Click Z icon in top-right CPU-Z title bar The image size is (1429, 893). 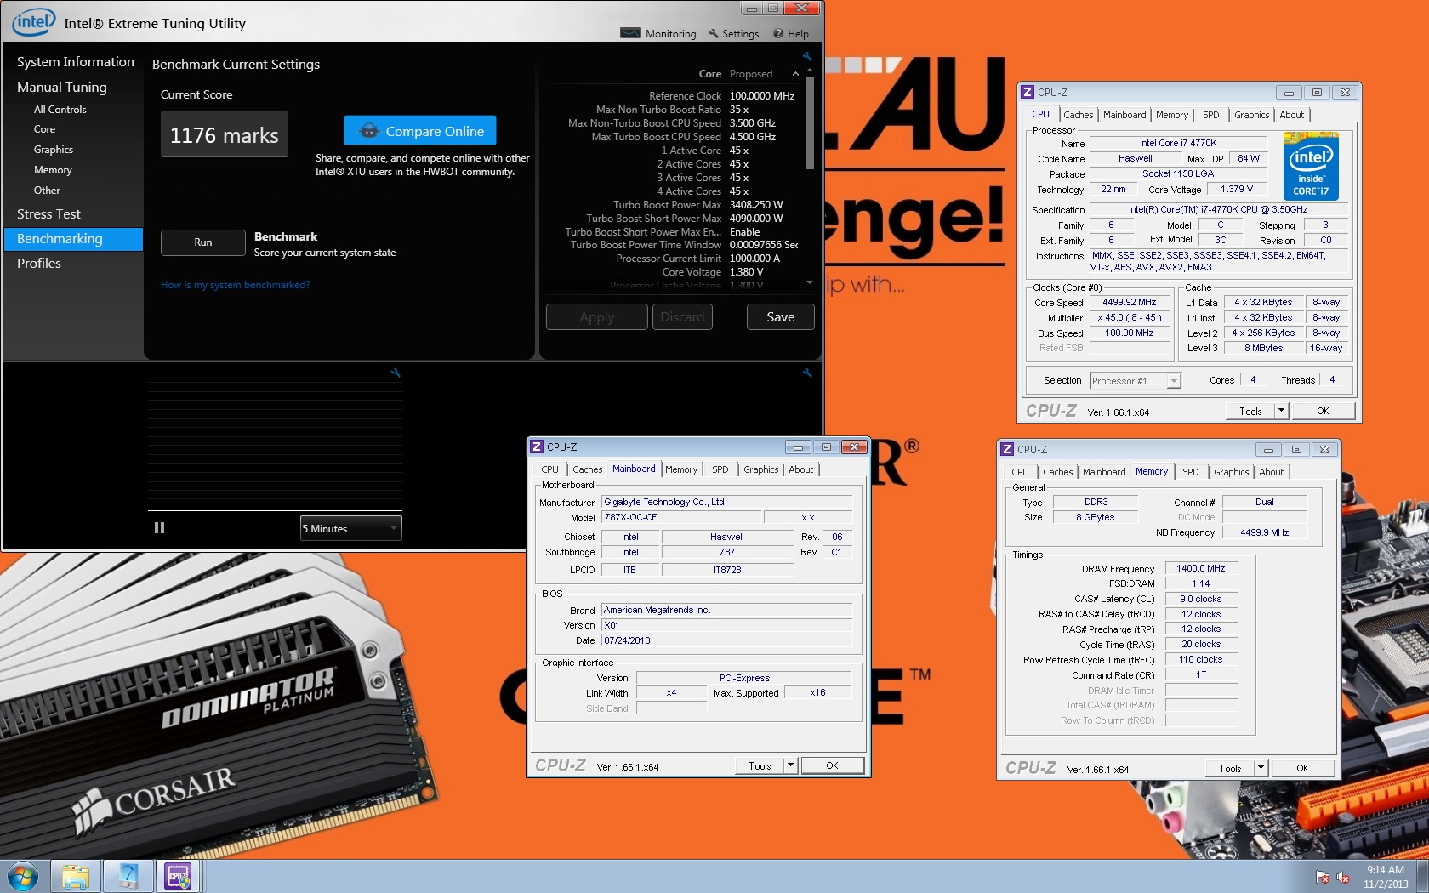pos(1028,92)
